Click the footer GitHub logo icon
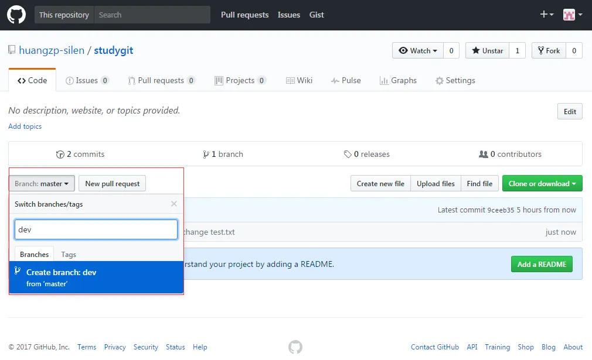The height and width of the screenshot is (360, 592). coord(295,347)
